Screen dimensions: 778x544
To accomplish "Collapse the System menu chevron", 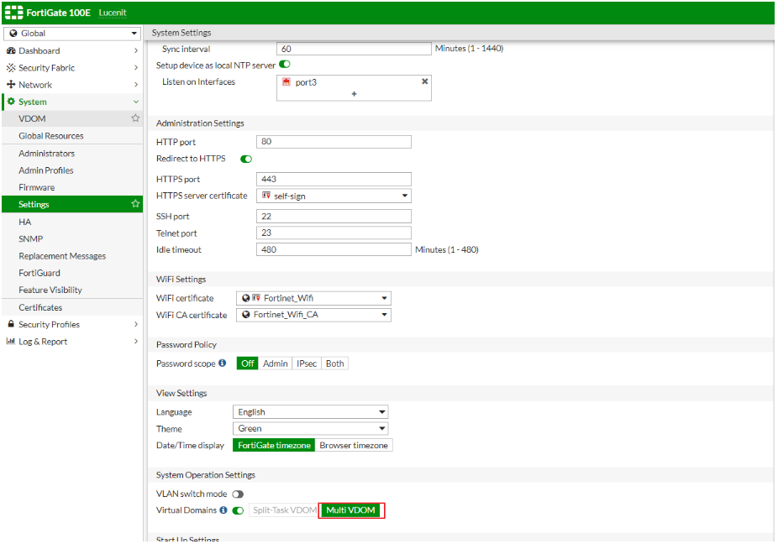I will (x=136, y=102).
